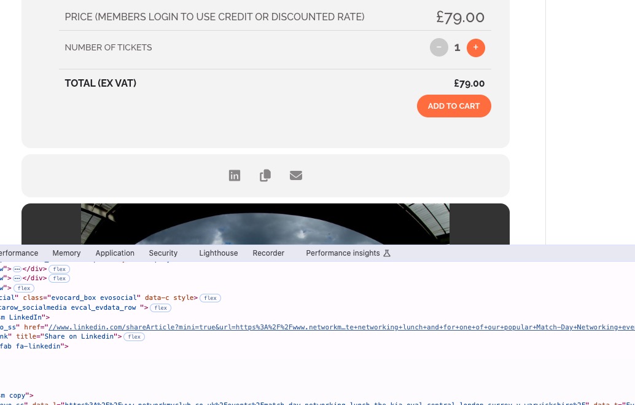This screenshot has width=635, height=405.
Task: Click the copy link icon
Action: [x=265, y=176]
